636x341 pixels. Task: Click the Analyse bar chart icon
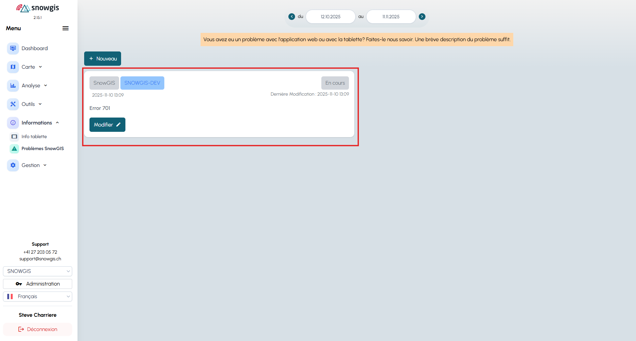13,86
